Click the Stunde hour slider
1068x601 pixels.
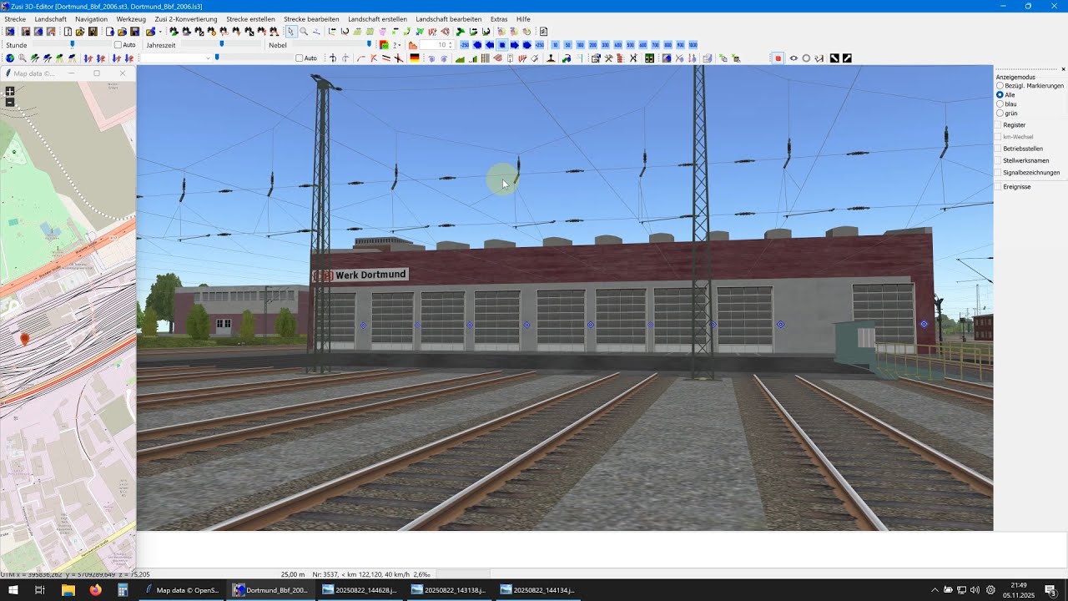(72, 45)
